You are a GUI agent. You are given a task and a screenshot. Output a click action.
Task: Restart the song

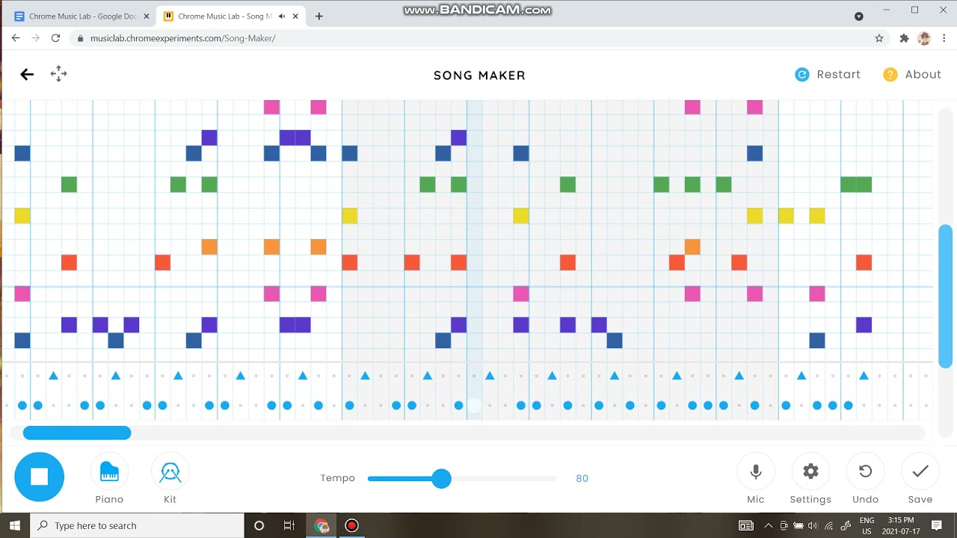point(828,75)
